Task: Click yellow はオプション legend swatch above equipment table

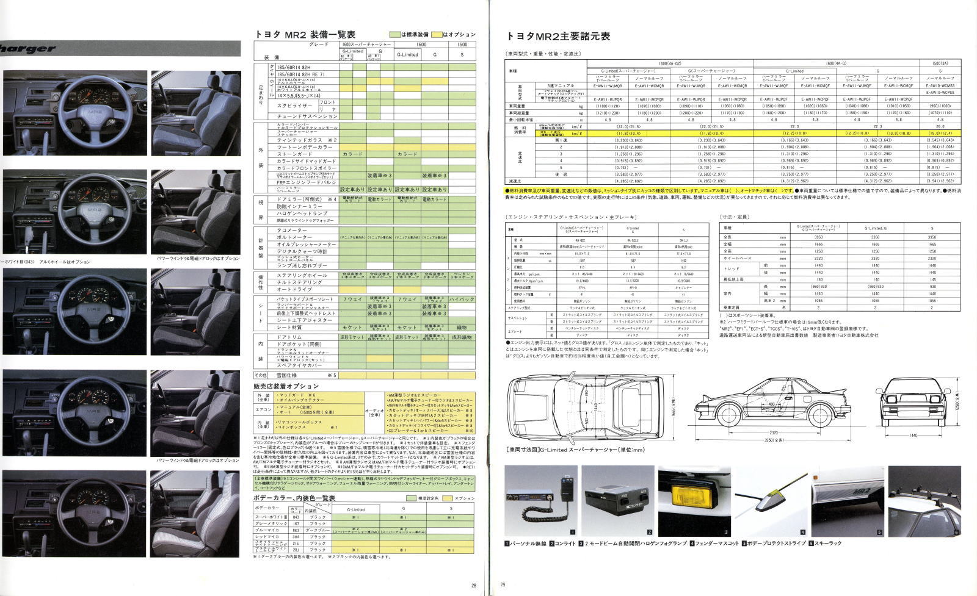Action: (438, 34)
